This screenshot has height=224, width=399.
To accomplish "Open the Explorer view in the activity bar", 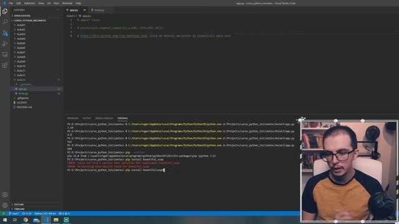I will pos(5,11).
